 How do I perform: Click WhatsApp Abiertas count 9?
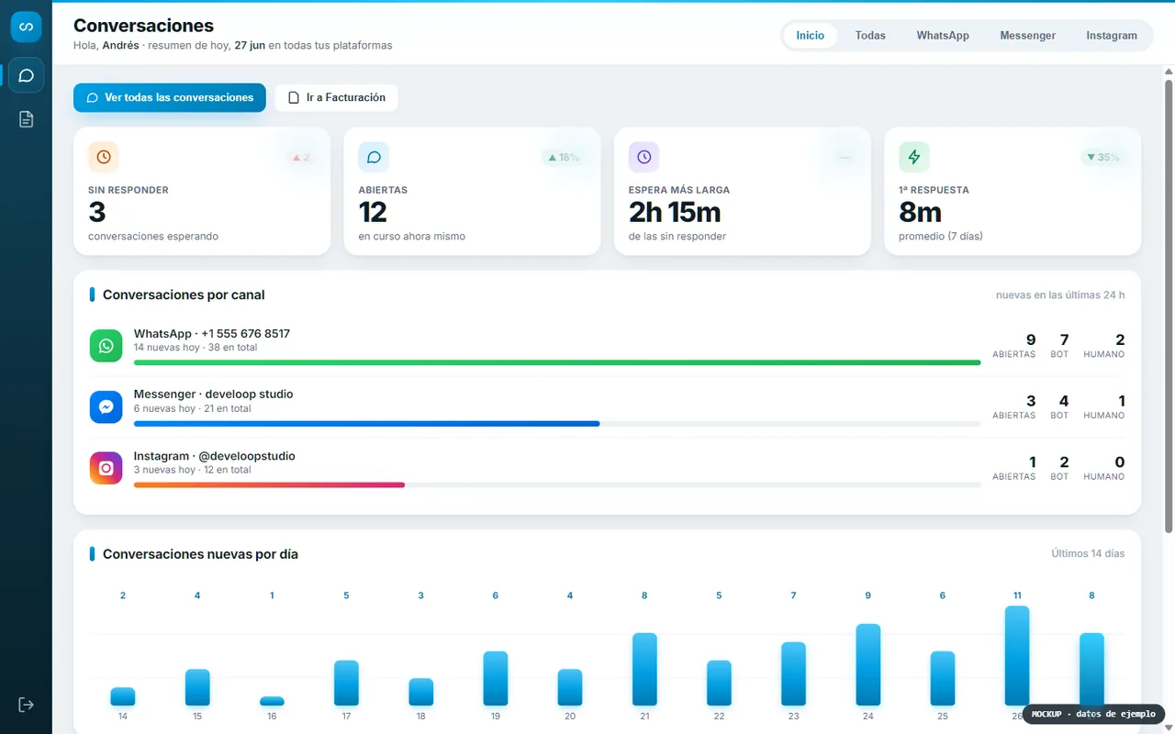1031,340
